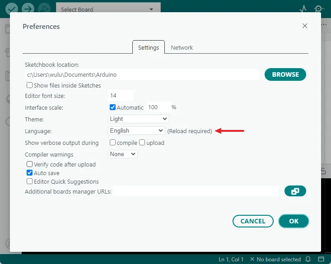The height and width of the screenshot is (264, 331).
Task: Click the CANCEL button
Action: 253,221
